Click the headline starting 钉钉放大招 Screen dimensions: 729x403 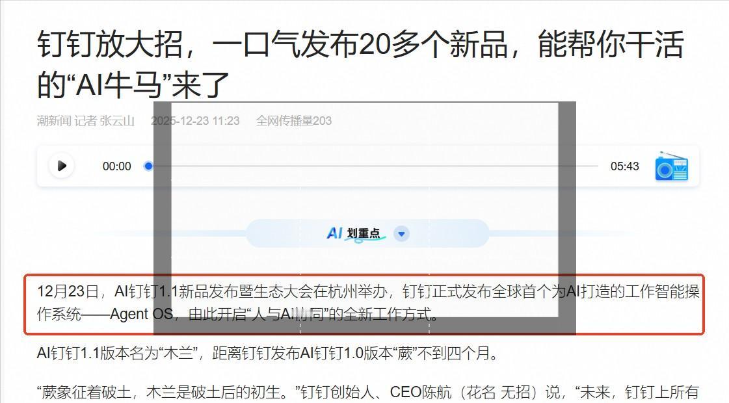[360, 64]
